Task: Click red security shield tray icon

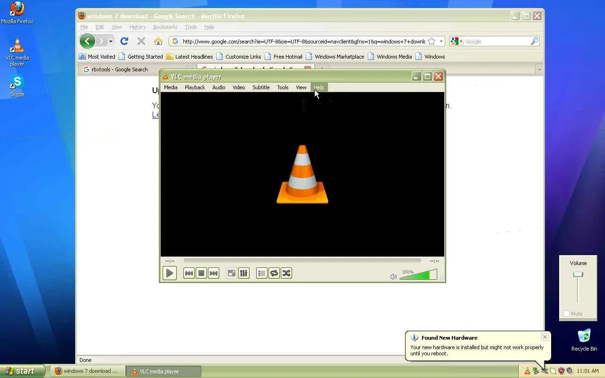Action: click(x=561, y=371)
